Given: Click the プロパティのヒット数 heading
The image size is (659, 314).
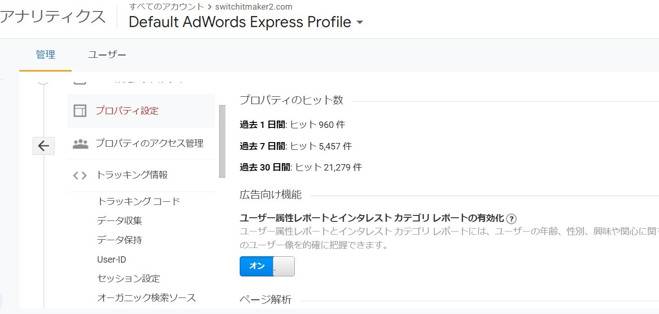Looking at the screenshot, I should (x=292, y=100).
